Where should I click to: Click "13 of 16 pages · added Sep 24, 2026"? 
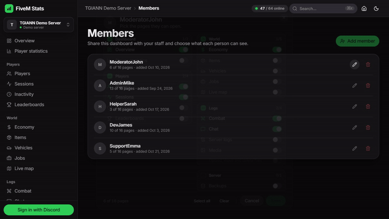[141, 89]
